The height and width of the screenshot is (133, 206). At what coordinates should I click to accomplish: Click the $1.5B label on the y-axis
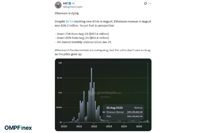click(x=59, y=78)
